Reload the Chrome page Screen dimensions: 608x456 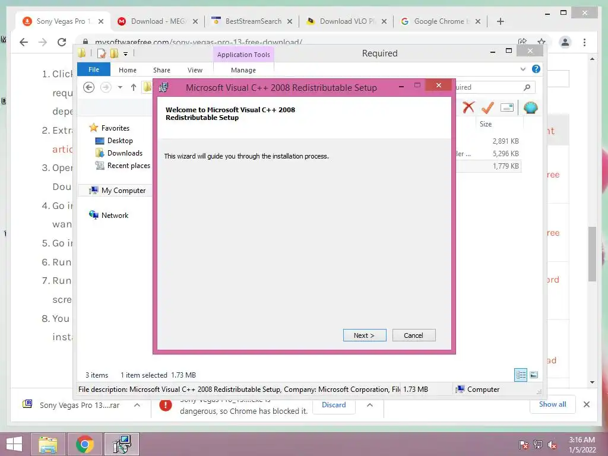click(x=62, y=42)
